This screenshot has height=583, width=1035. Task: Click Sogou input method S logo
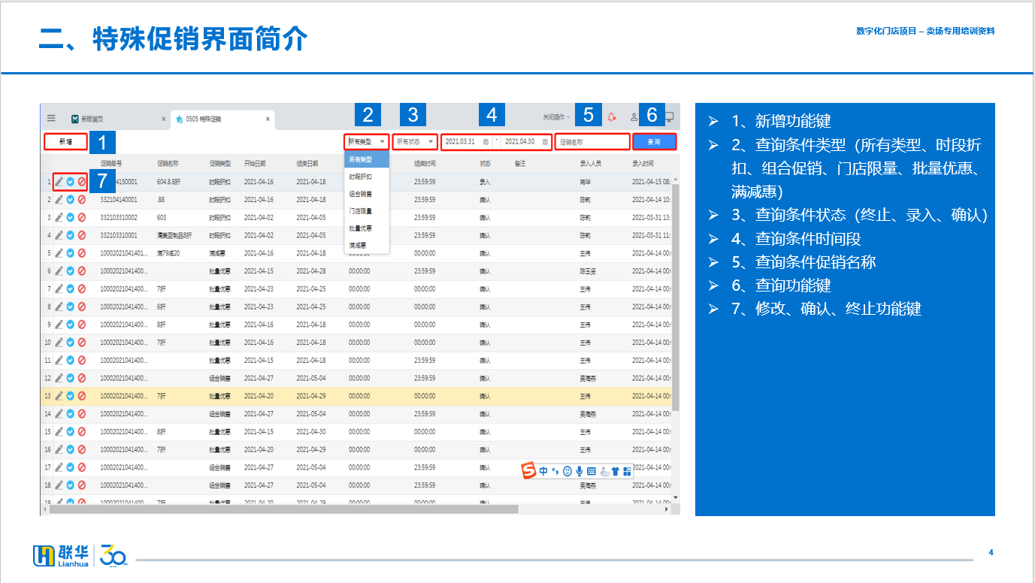528,470
